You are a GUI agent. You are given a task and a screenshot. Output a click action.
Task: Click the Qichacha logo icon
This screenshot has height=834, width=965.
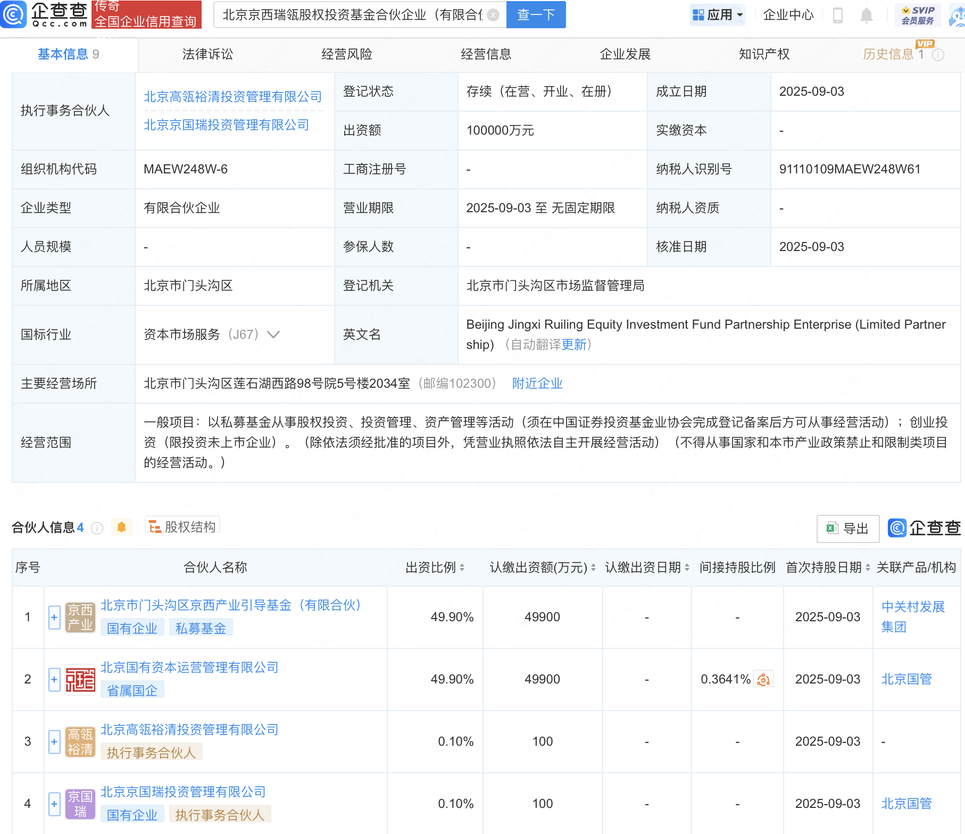point(14,14)
